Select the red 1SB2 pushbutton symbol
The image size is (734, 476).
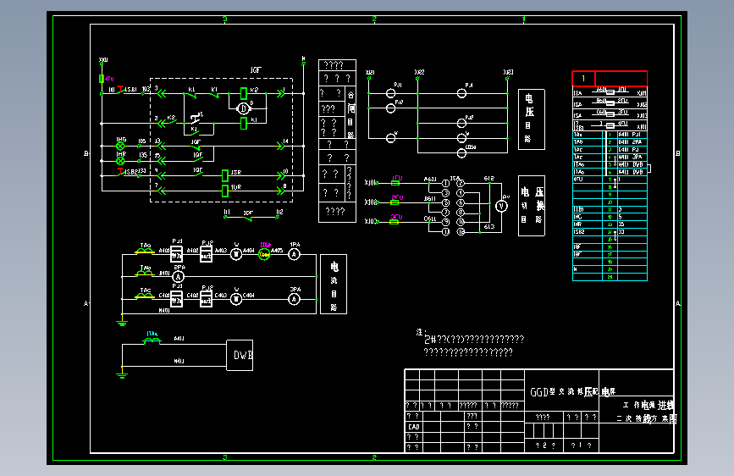click(x=120, y=173)
